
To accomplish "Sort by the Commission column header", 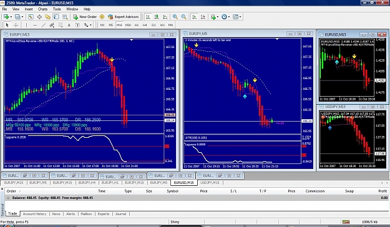I will pos(315,191).
